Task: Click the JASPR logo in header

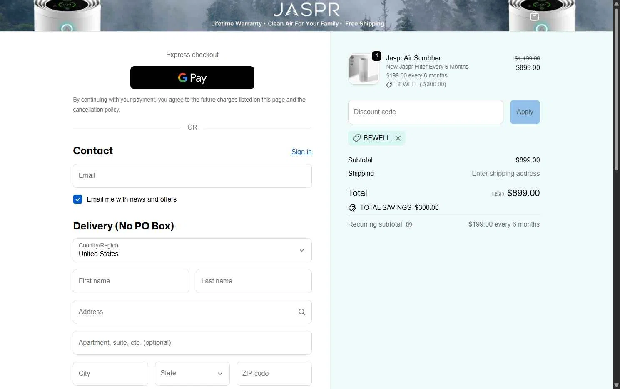Action: click(306, 10)
